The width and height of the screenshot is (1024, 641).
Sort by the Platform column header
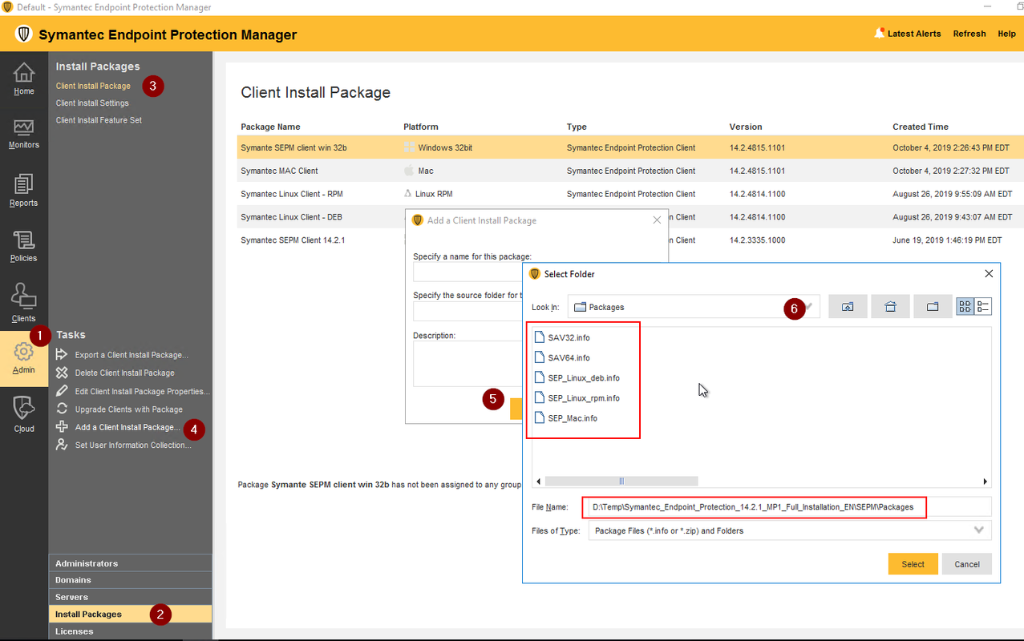click(421, 127)
